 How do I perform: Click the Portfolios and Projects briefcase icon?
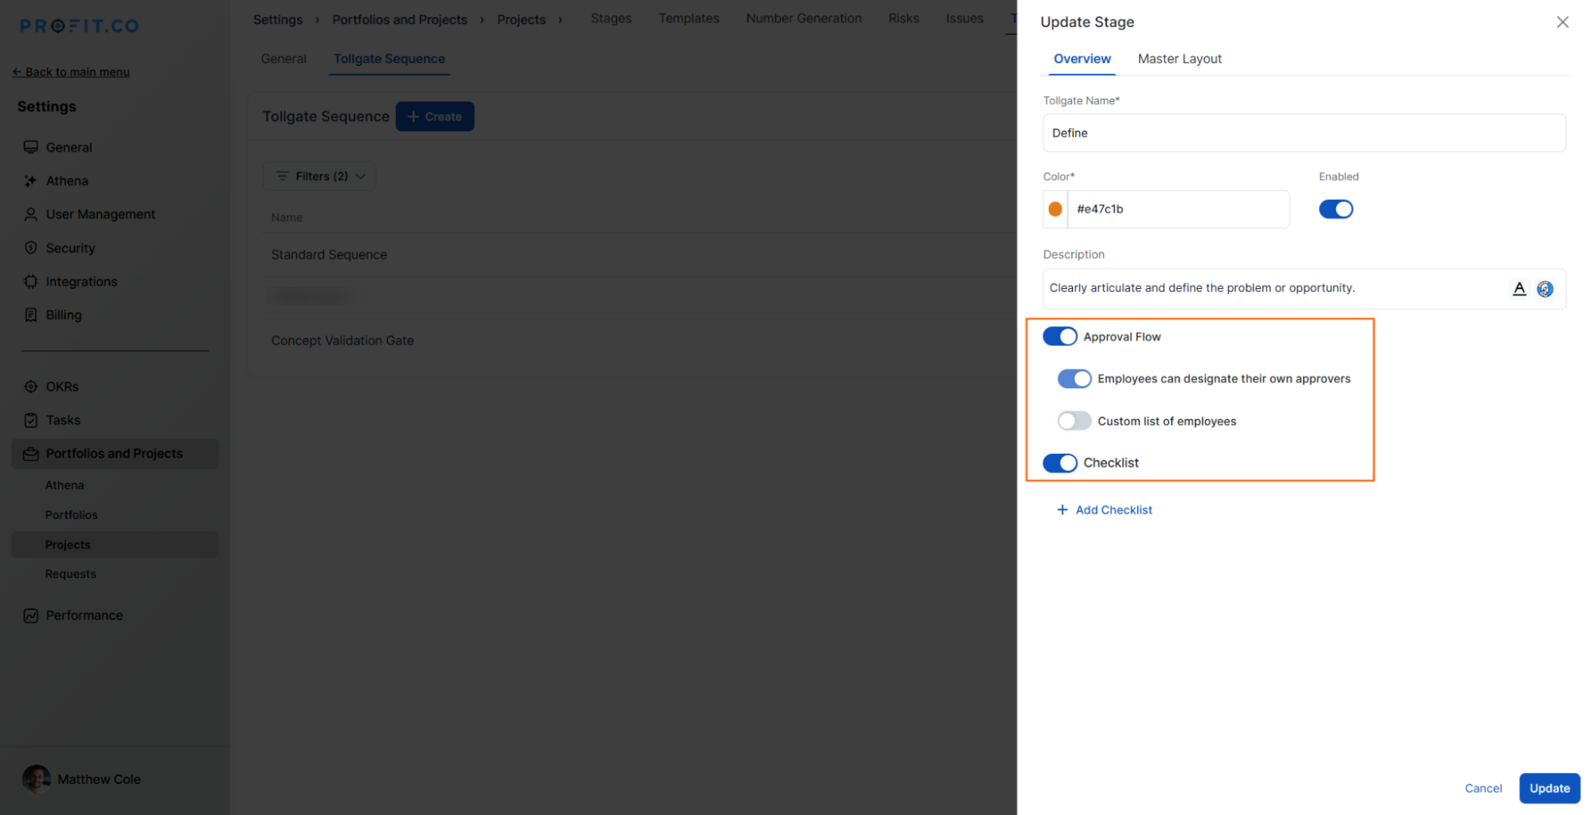31,454
